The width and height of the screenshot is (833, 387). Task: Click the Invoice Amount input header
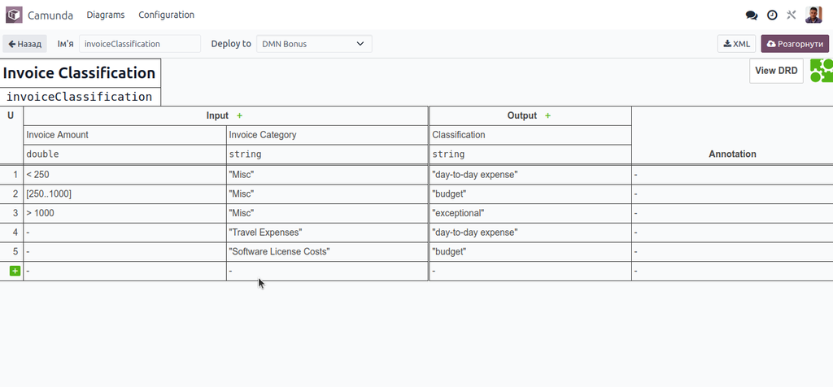[x=124, y=135]
